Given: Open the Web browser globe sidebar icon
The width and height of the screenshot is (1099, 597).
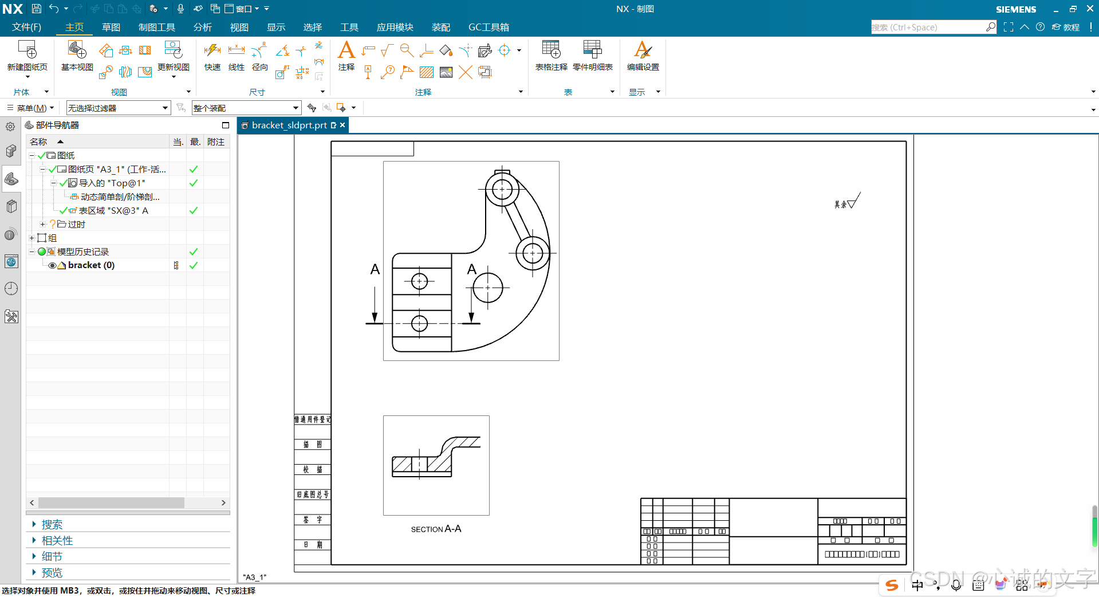Looking at the screenshot, I should point(11,262).
